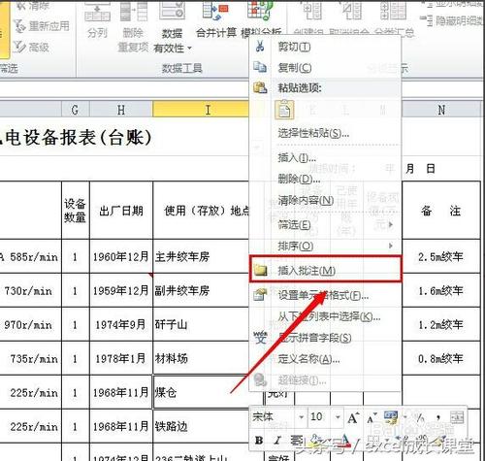Select 插入批注(M) menu entry
This screenshot has height=461, width=485.
click(325, 270)
